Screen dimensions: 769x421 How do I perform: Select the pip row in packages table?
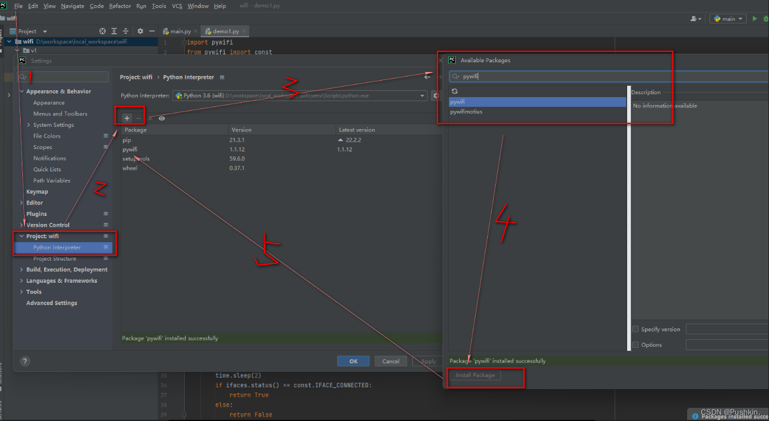pyautogui.click(x=281, y=140)
